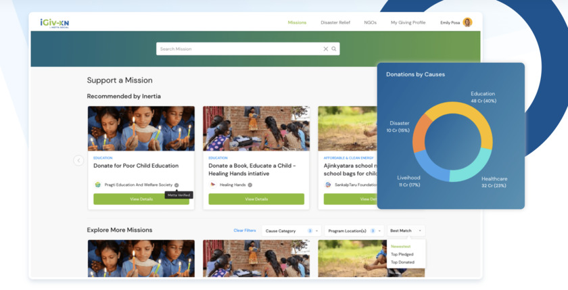Open Emily Posa's profile avatar
568x290 pixels.
pyautogui.click(x=467, y=22)
